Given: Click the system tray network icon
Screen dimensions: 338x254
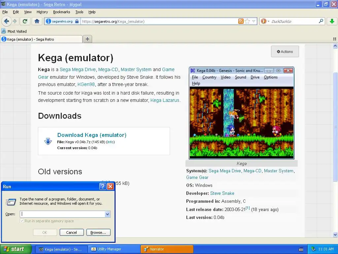Looking at the screenshot, I should 314,249.
